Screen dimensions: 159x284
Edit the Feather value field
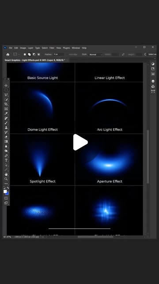(x=59, y=54)
